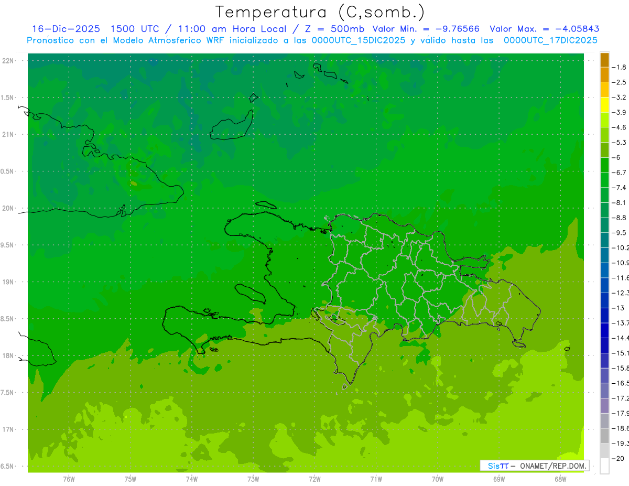
Task: Pick the yellow swatch between -3.2 and -3.9
Action: (604, 105)
